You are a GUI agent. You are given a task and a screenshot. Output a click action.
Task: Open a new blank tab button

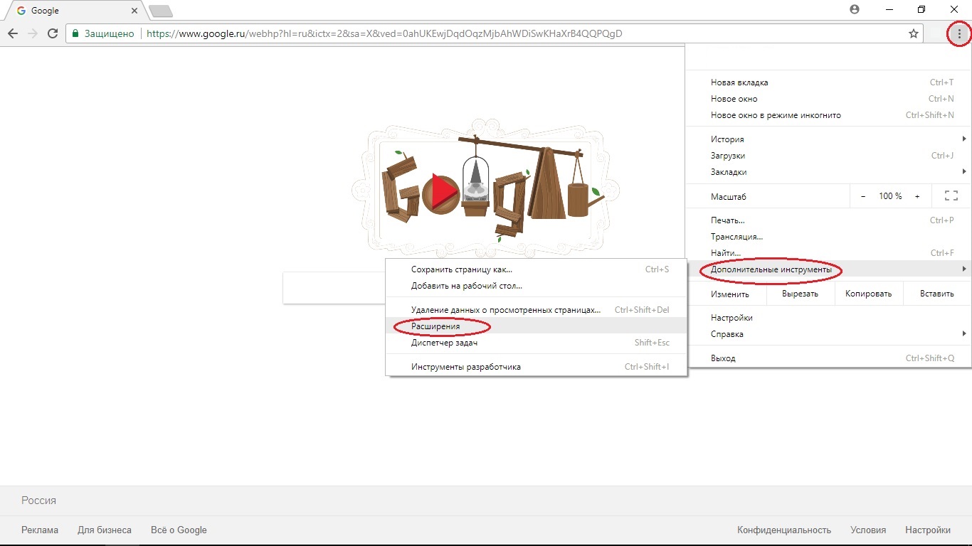tap(161, 11)
